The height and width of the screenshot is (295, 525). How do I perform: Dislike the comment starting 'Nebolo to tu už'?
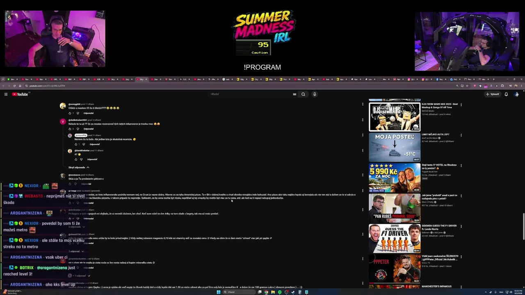[x=78, y=129]
